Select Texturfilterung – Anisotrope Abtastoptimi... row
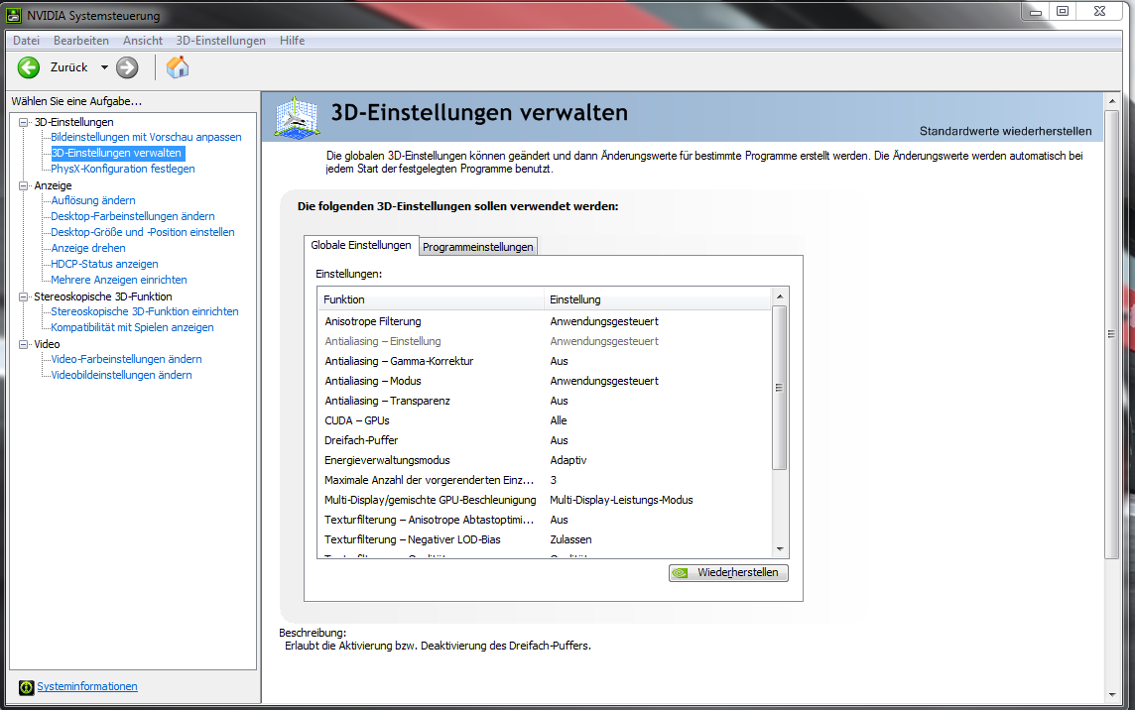The width and height of the screenshot is (1135, 710). tap(545, 520)
